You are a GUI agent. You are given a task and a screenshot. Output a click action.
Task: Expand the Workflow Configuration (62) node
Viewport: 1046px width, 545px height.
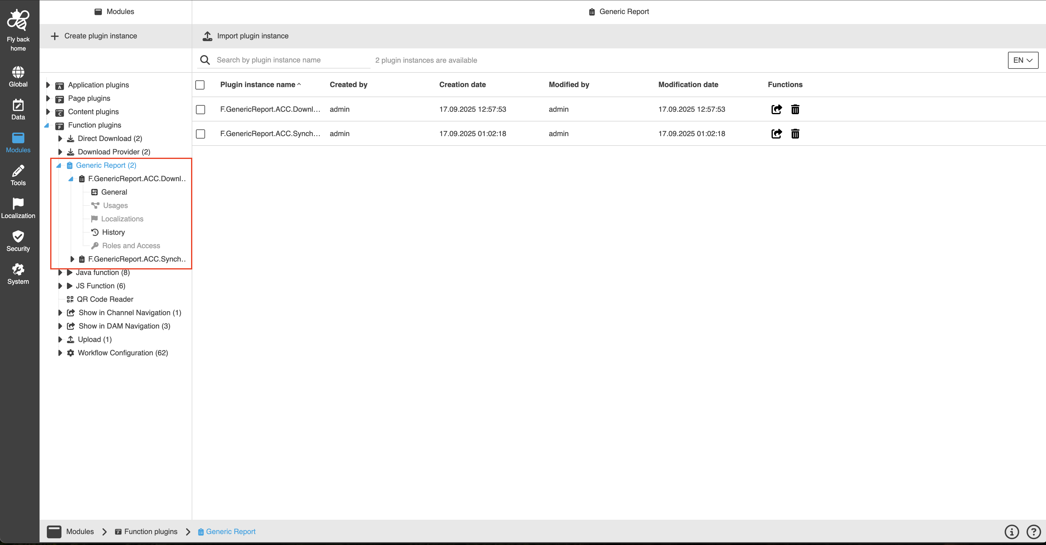(x=60, y=353)
